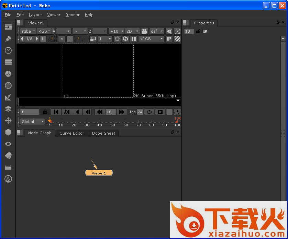Click the Node Graph pane content menu icon
288x239 pixels.
(20, 133)
